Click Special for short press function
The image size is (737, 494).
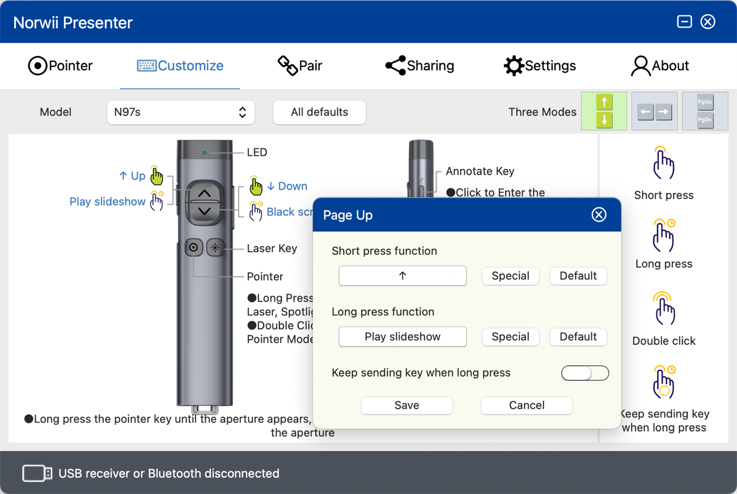(x=510, y=276)
